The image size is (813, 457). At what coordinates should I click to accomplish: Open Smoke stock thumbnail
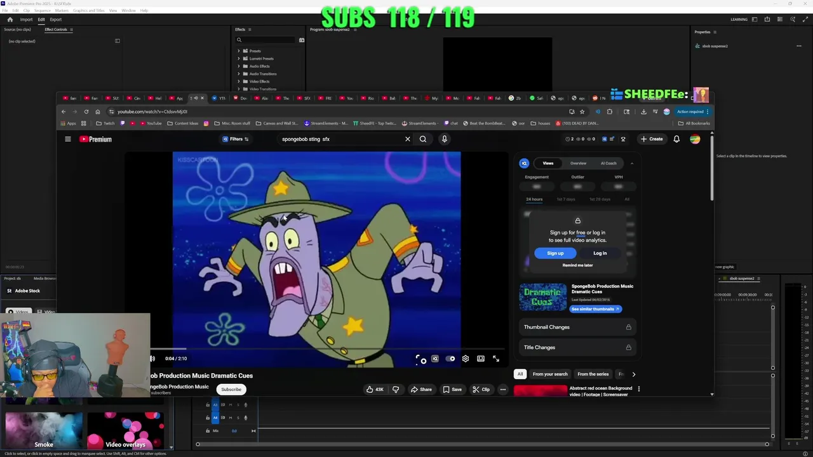click(x=44, y=431)
